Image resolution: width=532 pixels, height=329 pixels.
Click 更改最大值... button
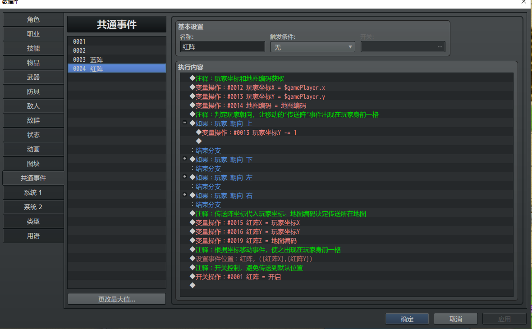point(117,299)
